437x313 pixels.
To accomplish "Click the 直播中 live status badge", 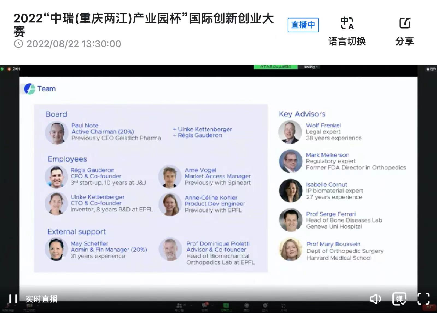I will pyautogui.click(x=303, y=25).
